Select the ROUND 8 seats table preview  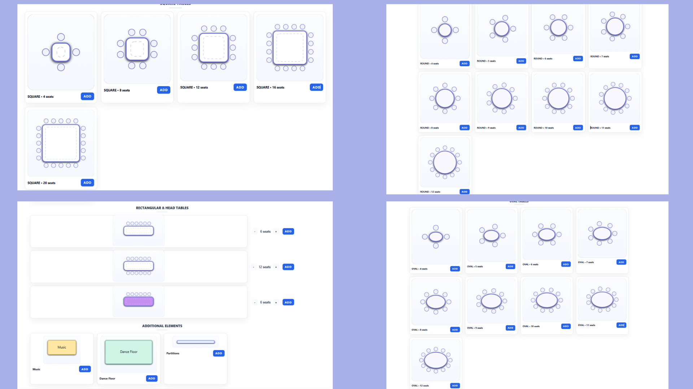point(445,98)
